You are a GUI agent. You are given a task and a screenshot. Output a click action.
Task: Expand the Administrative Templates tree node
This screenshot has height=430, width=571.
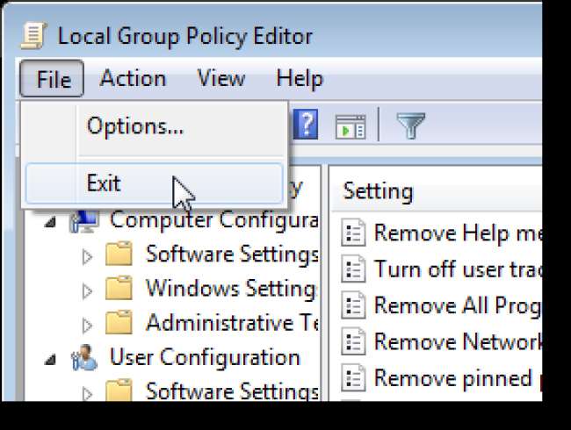[x=87, y=324]
